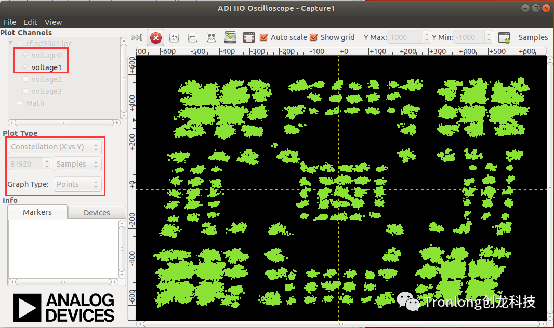Open the View menu
Screen dimensions: 554x328
pyautogui.click(x=53, y=22)
